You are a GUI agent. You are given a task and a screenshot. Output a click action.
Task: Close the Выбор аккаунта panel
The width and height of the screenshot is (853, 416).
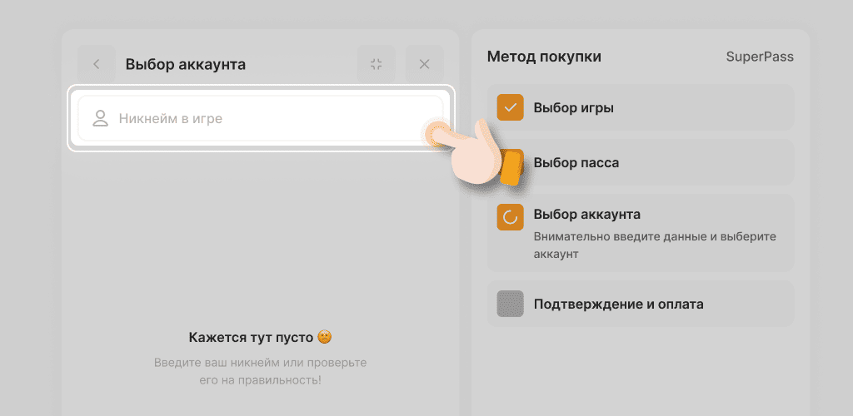click(424, 64)
